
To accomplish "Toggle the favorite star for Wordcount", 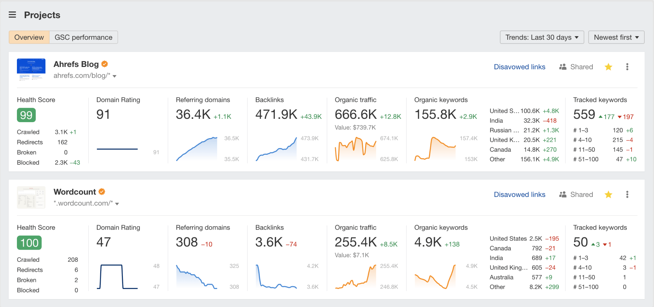I will tap(609, 195).
